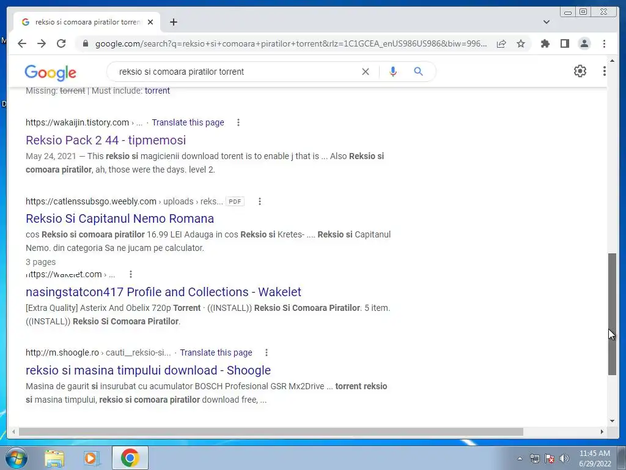Share this page from address bar
The height and width of the screenshot is (470, 626).
pyautogui.click(x=501, y=43)
